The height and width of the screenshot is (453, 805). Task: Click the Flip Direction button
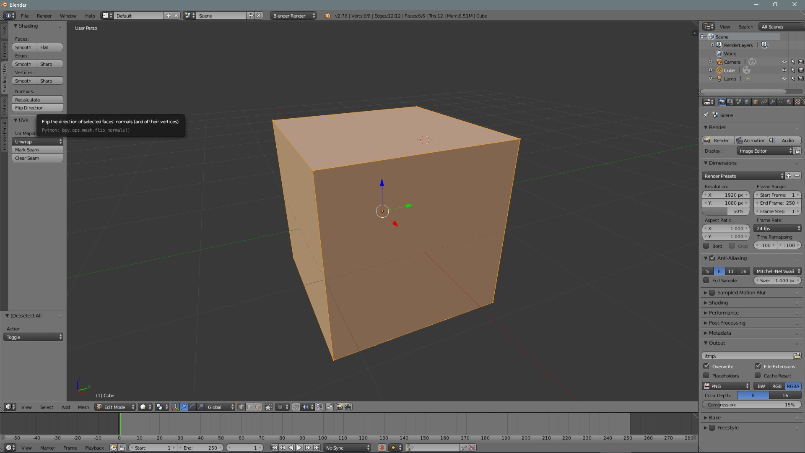pos(37,108)
